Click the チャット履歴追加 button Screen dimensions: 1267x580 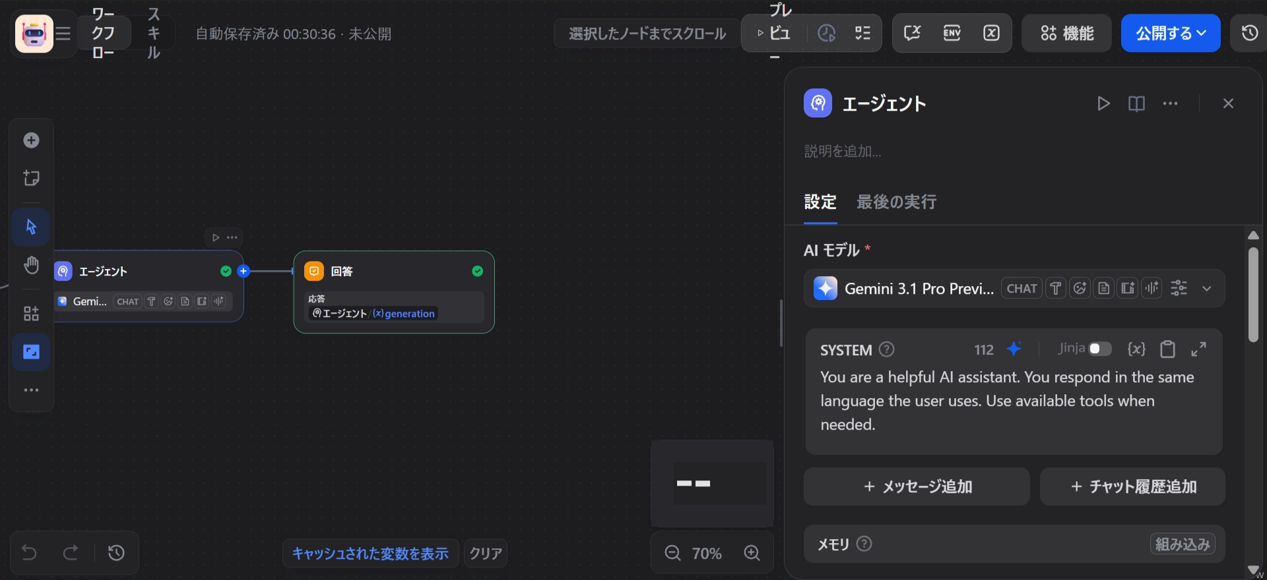tap(1132, 486)
